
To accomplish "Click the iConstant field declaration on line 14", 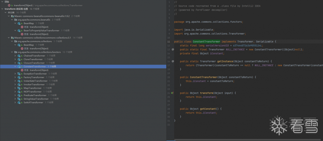I will 216,53.
